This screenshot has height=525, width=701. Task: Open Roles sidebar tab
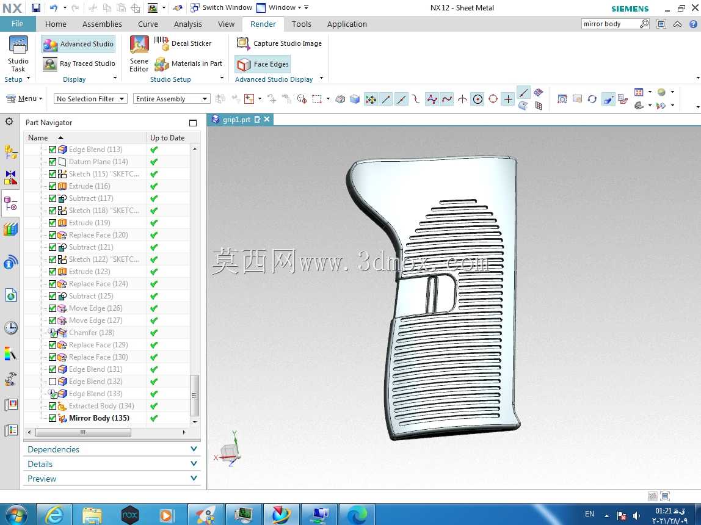(11, 431)
